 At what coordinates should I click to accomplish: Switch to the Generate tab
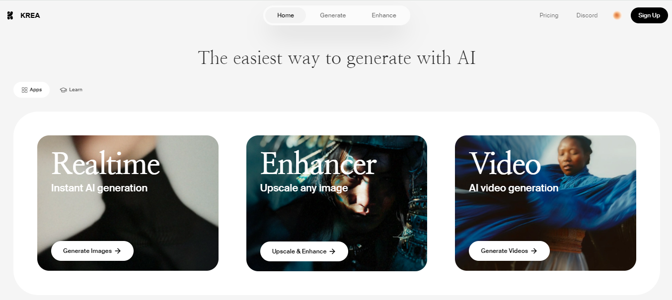click(333, 15)
